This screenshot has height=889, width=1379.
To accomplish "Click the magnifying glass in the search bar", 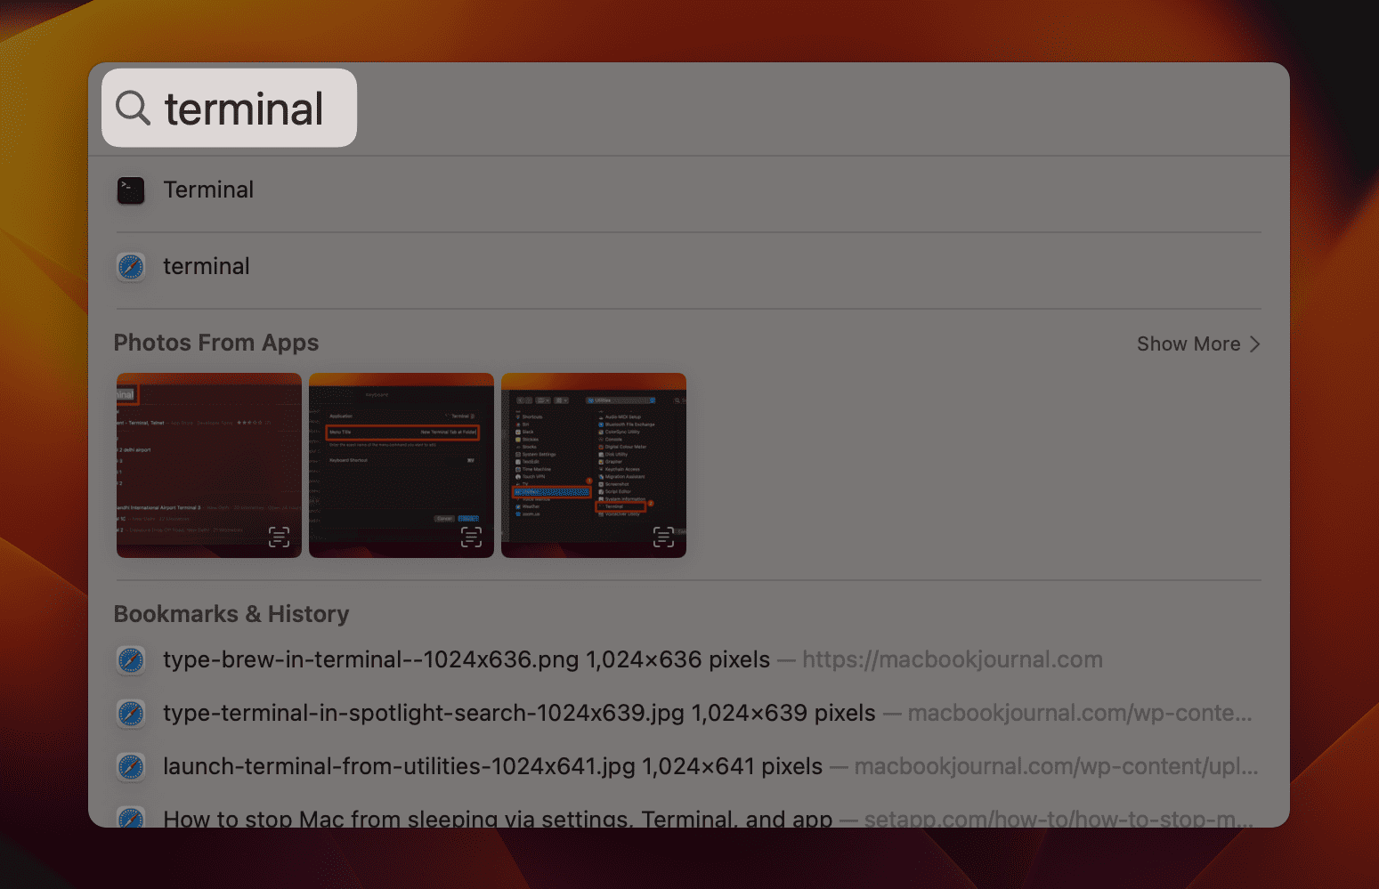I will tap(132, 107).
